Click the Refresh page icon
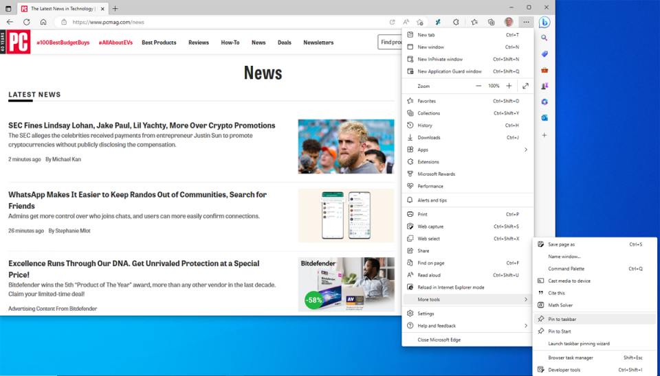This screenshot has height=376, width=660. [27, 22]
